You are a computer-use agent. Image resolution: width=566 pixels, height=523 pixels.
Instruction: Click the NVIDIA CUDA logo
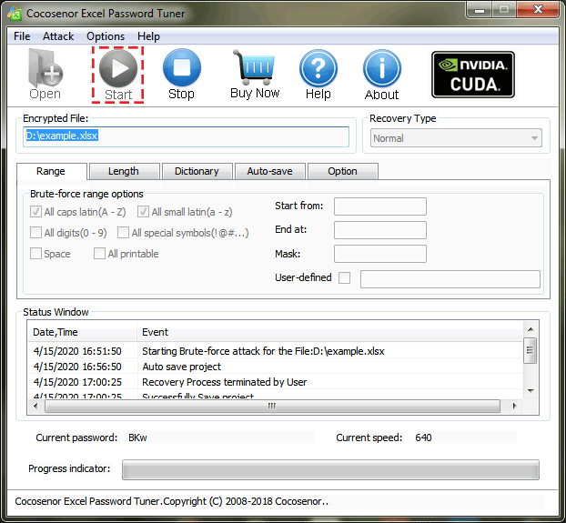[x=473, y=75]
